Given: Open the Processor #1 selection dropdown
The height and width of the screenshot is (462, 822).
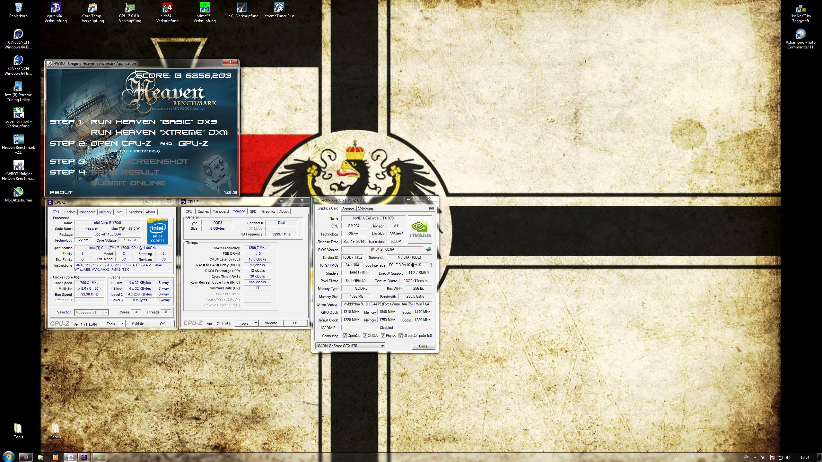Looking at the screenshot, I should click(92, 312).
